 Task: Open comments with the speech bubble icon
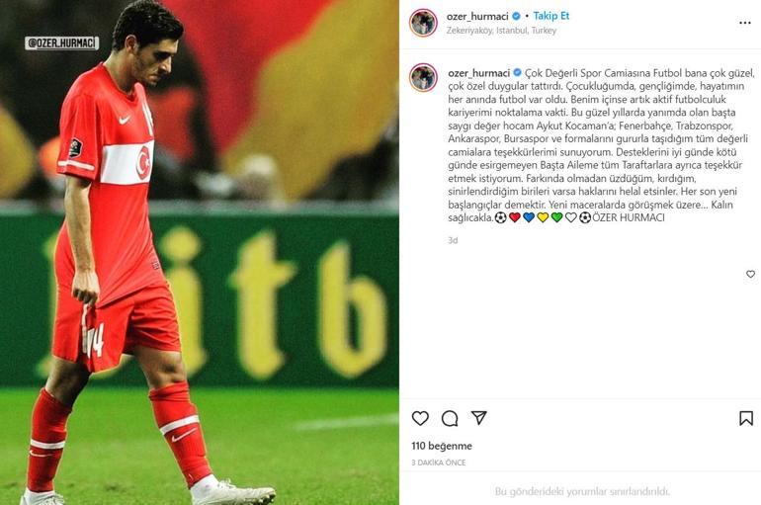click(450, 418)
